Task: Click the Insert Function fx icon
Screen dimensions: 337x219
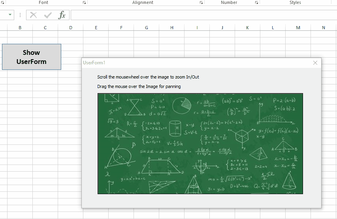Action: [x=62, y=15]
